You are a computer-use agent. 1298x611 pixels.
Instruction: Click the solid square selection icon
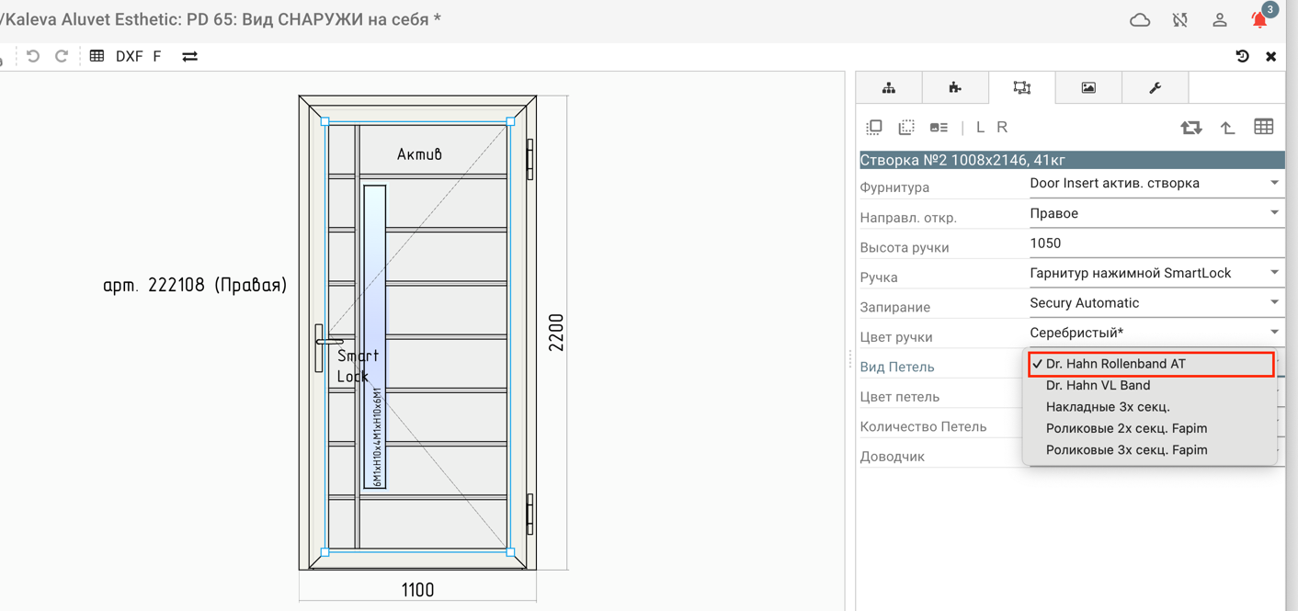pyautogui.click(x=874, y=127)
